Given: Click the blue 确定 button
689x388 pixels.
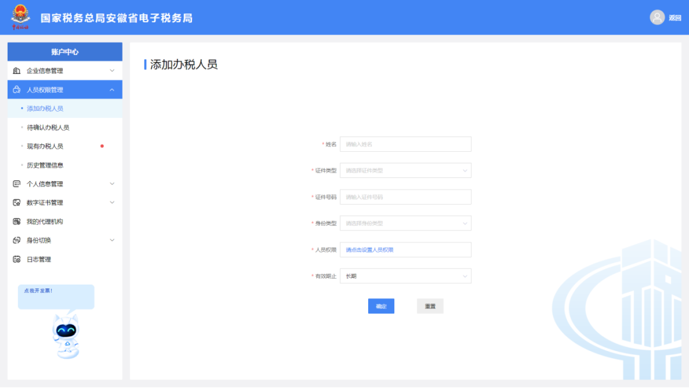Looking at the screenshot, I should click(381, 306).
